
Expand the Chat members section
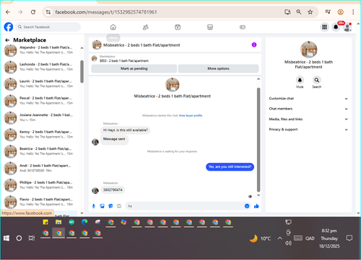pyautogui.click(x=308, y=109)
